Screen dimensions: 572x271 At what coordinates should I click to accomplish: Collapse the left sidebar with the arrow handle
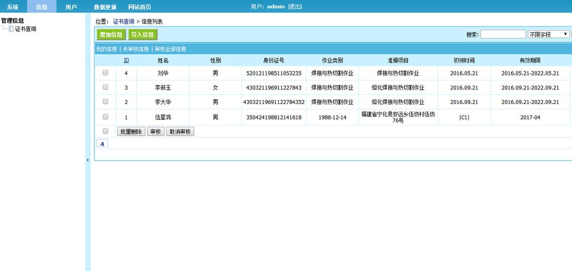click(87, 160)
